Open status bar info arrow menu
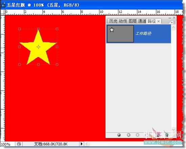This screenshot has width=186, height=149. pos(82,144)
